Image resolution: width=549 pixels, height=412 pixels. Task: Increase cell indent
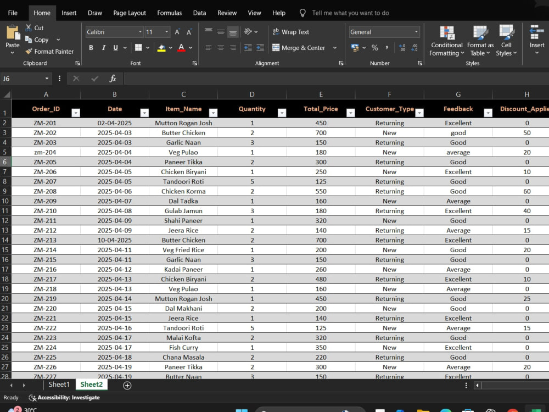coord(260,48)
